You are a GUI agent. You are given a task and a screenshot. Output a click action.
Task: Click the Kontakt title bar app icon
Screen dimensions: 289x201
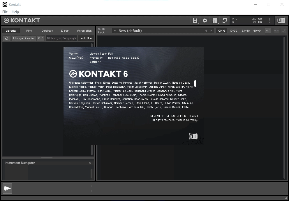click(5, 4)
